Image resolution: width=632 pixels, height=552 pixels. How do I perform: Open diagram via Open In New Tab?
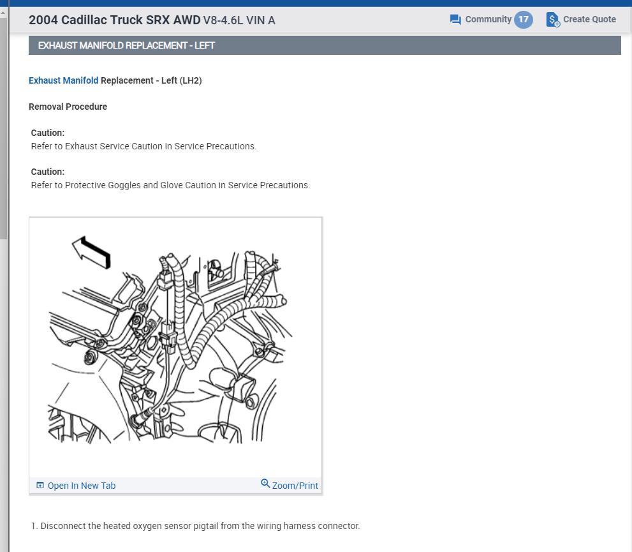click(82, 486)
